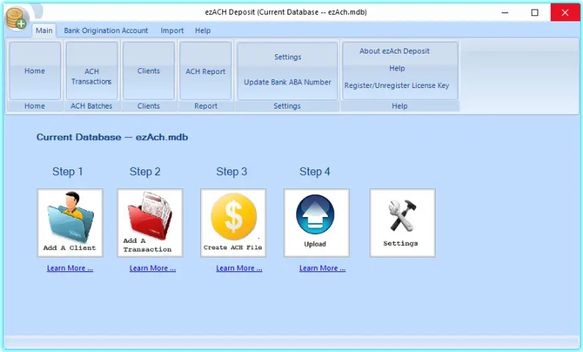
Task: Click the ACH Batches group label
Action: 92,106
